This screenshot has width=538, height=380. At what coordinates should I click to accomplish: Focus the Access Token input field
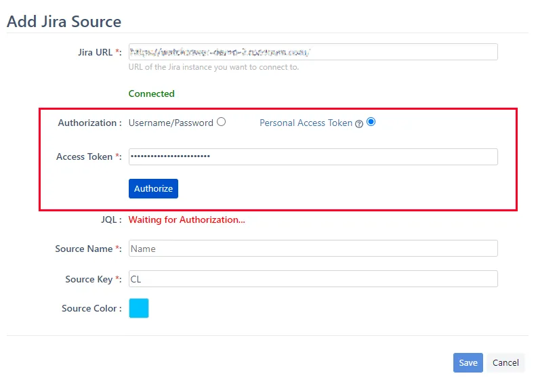pyautogui.click(x=313, y=156)
